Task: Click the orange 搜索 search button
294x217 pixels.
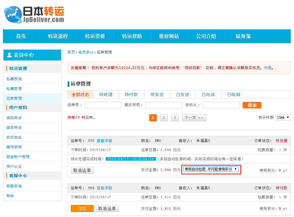Action: tap(252, 105)
